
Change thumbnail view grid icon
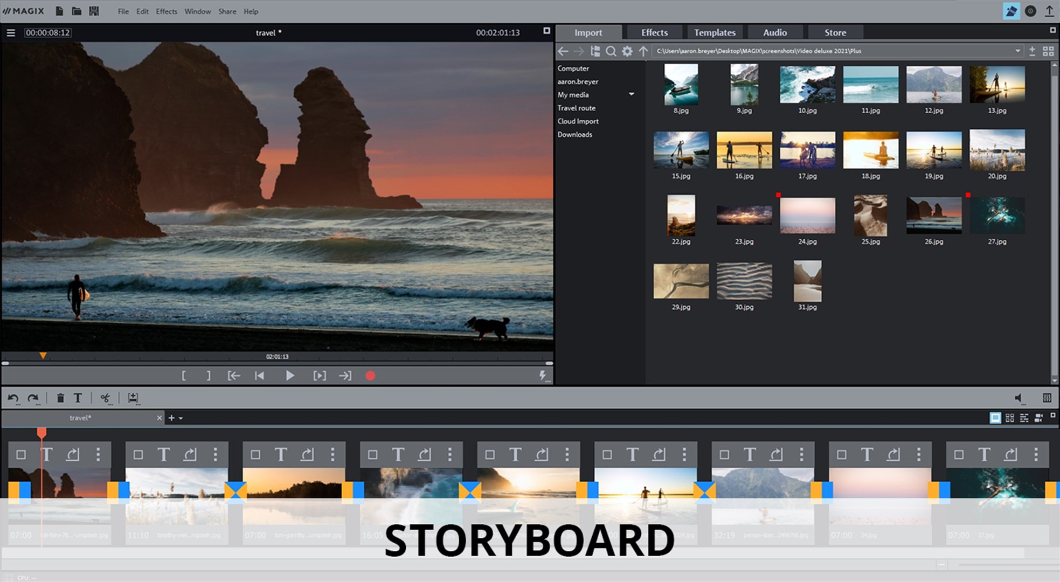(x=1048, y=51)
